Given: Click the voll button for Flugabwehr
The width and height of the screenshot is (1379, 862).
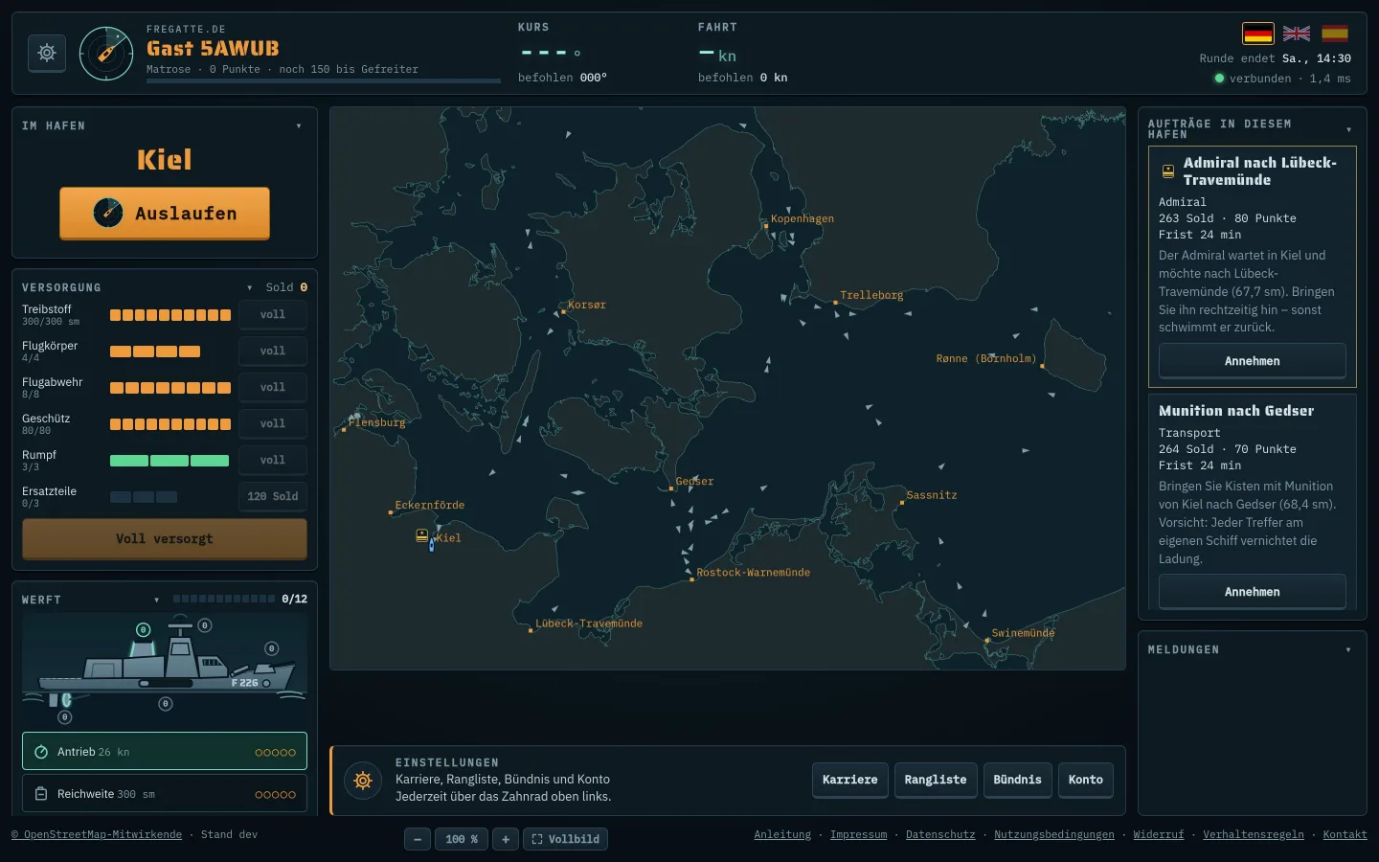Looking at the screenshot, I should 273,387.
